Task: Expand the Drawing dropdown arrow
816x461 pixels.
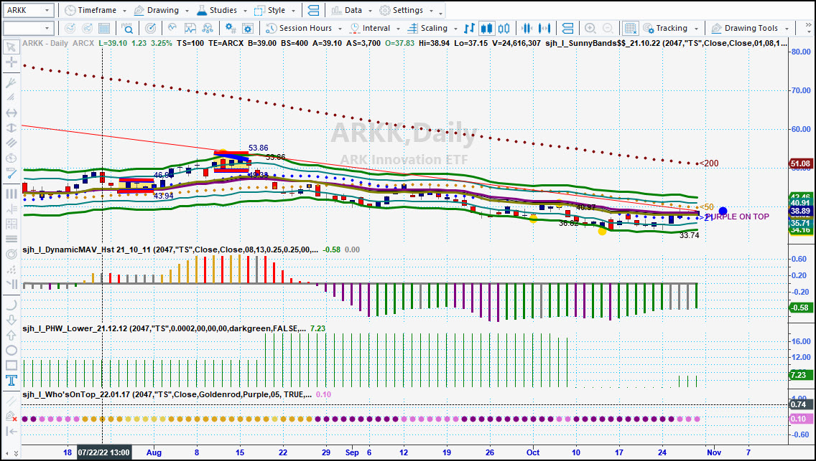Action: [x=187, y=11]
